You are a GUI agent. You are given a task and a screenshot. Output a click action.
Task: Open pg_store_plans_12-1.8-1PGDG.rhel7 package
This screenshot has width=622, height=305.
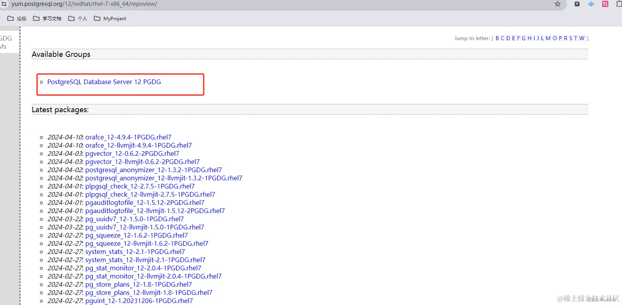point(139,284)
